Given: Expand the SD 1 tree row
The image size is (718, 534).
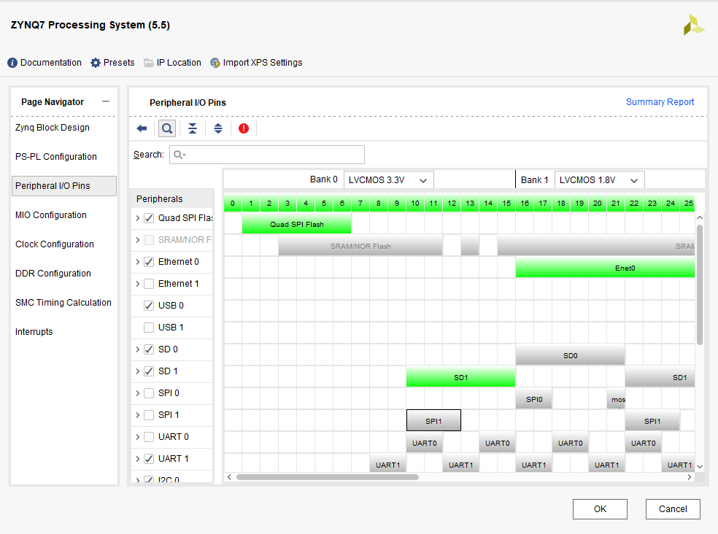Looking at the screenshot, I should [x=137, y=371].
